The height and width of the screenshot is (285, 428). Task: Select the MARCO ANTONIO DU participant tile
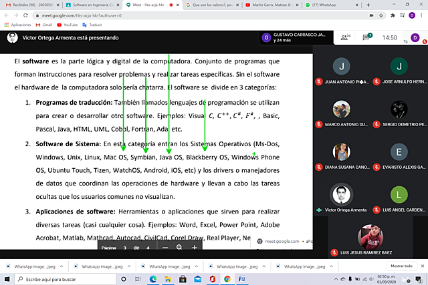point(342,113)
